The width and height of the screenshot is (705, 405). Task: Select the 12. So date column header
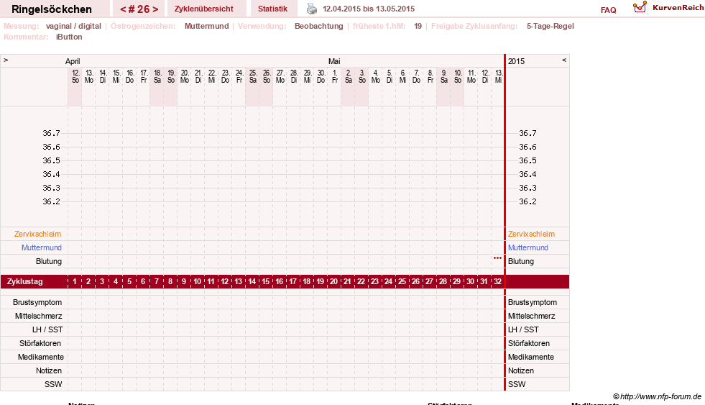(75, 76)
